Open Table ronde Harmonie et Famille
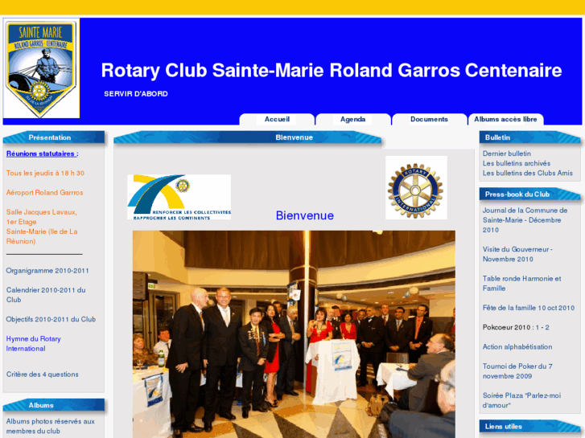This screenshot has width=585, height=438. pos(521,284)
